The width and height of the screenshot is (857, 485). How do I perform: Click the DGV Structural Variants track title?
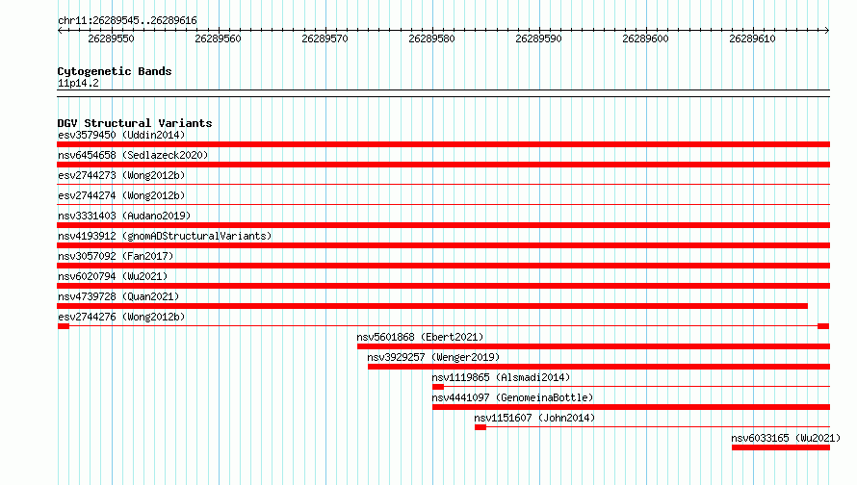click(x=135, y=123)
